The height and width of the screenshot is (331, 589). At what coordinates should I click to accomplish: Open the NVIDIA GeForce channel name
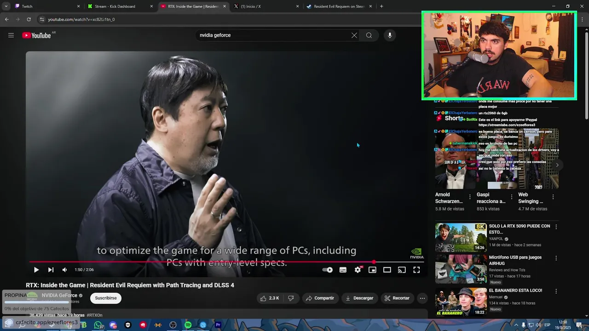coord(59,296)
